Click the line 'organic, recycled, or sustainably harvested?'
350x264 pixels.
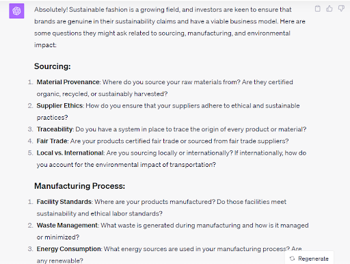pos(102,94)
